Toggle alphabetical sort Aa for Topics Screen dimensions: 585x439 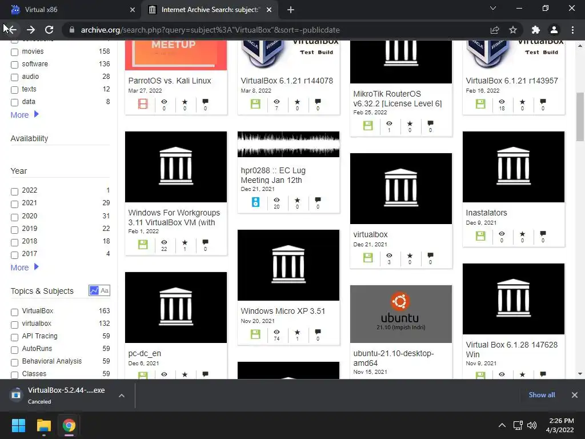[105, 290]
